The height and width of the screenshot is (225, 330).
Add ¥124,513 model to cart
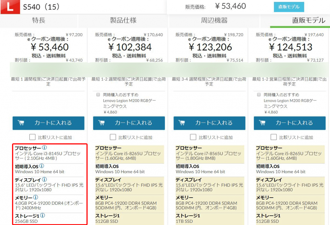290,123
